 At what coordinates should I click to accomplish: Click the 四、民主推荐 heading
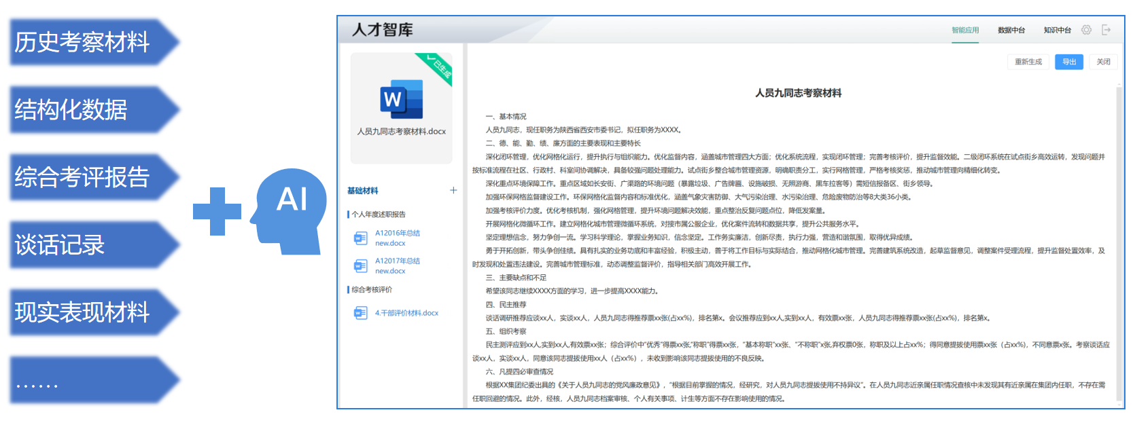(506, 305)
